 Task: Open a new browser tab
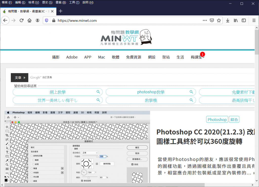click(61, 11)
